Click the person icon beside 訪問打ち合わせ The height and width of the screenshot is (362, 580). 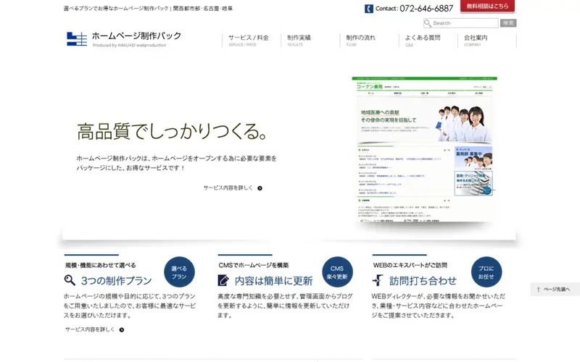[x=378, y=280]
